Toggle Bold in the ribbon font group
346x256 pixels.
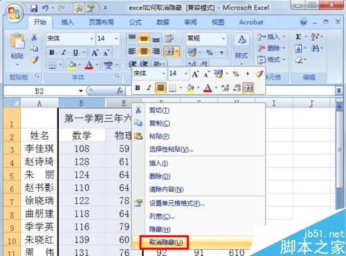coord(52,53)
